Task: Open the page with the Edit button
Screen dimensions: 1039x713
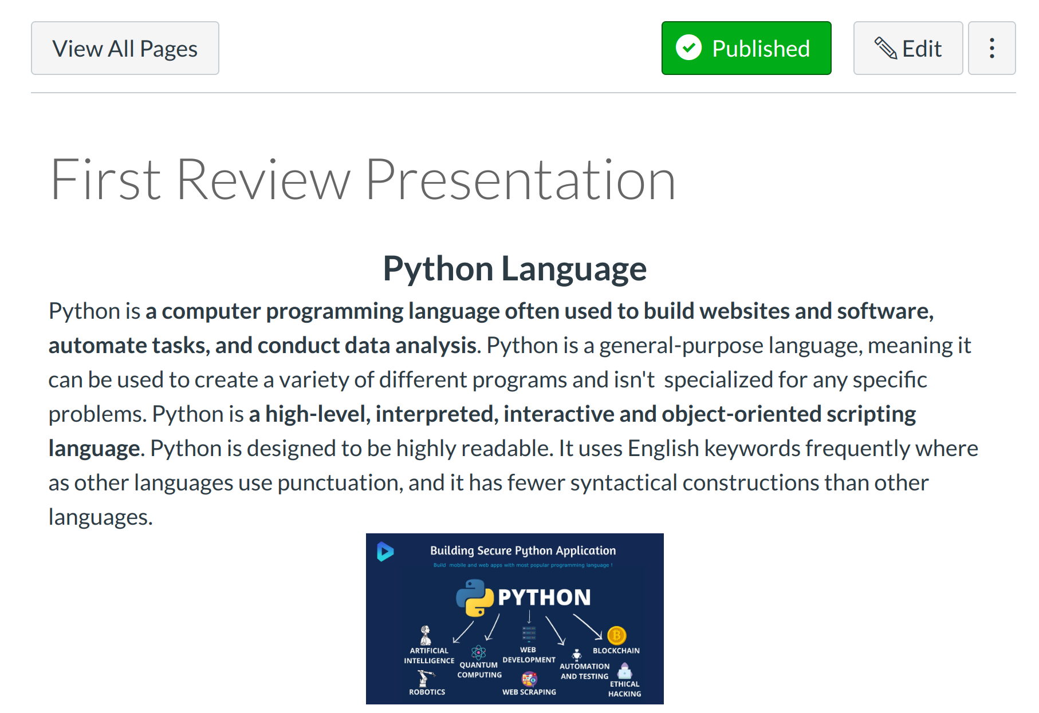Action: click(x=908, y=49)
